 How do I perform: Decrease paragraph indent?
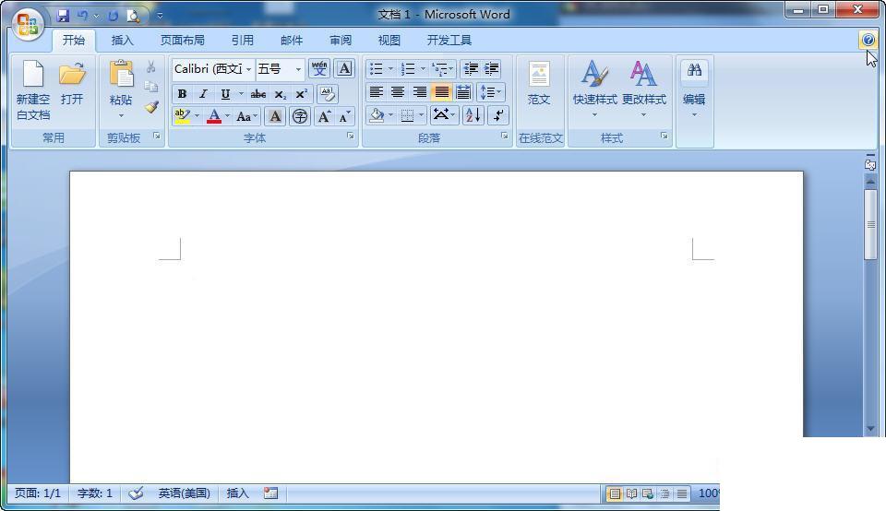(x=470, y=69)
